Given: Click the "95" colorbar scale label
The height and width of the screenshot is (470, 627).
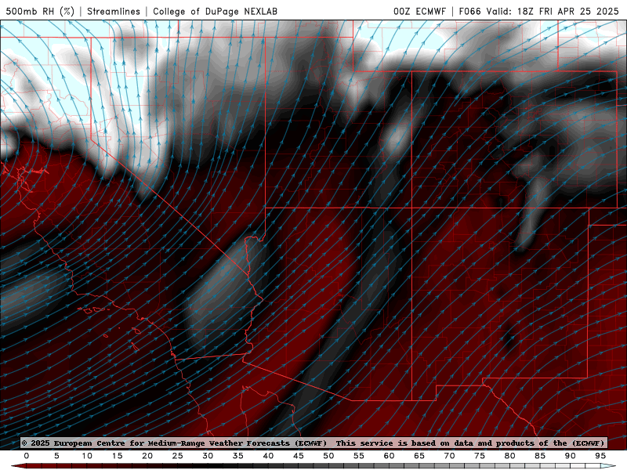Looking at the screenshot, I should coord(600,456).
